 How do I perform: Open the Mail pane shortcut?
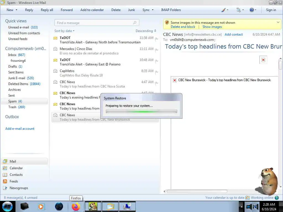pos(25,161)
